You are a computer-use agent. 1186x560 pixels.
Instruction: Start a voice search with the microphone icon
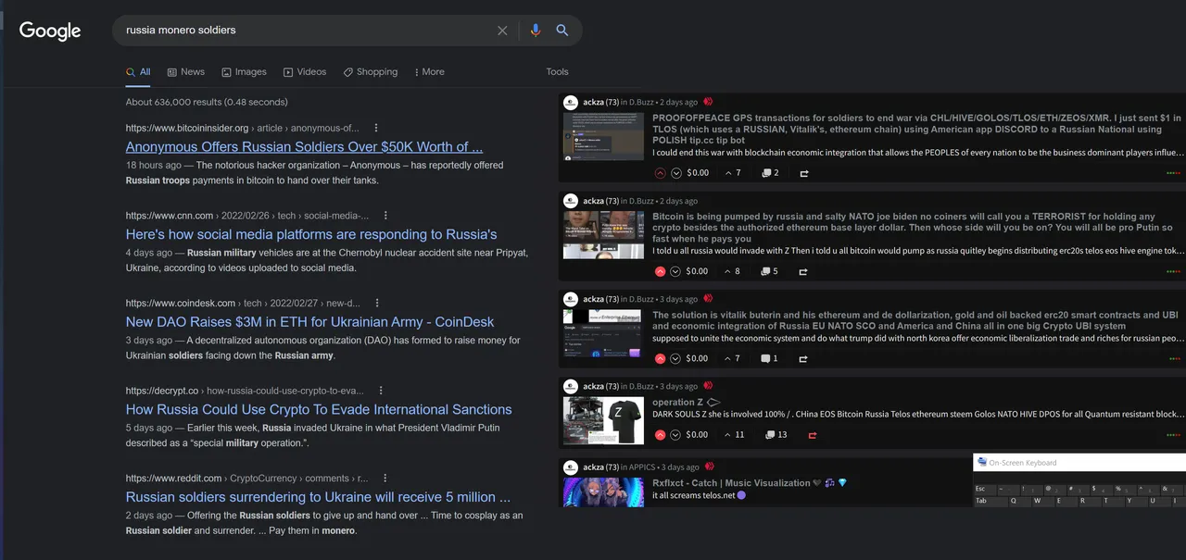point(535,31)
